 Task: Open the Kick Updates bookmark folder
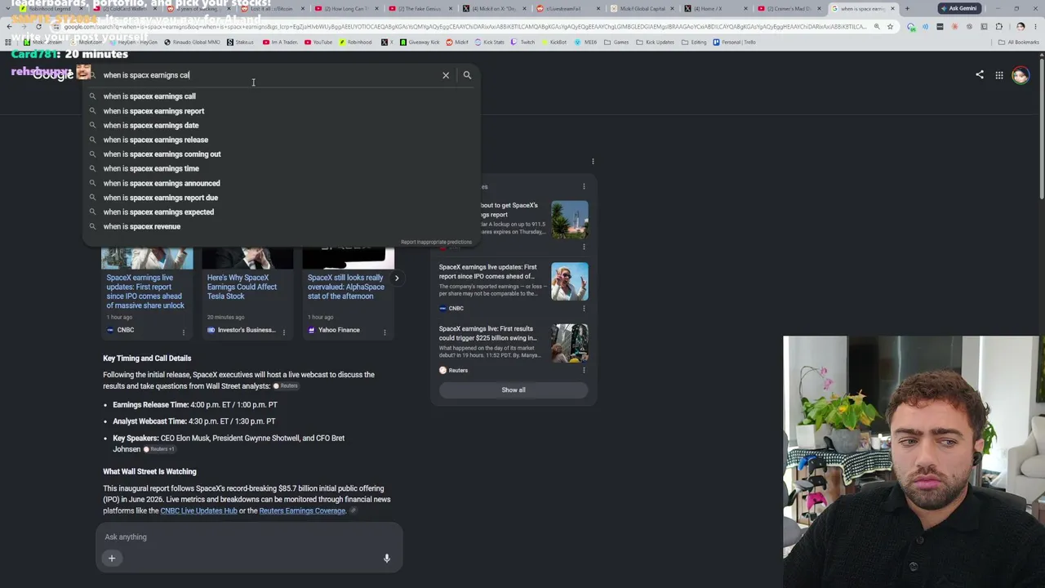pyautogui.click(x=655, y=42)
